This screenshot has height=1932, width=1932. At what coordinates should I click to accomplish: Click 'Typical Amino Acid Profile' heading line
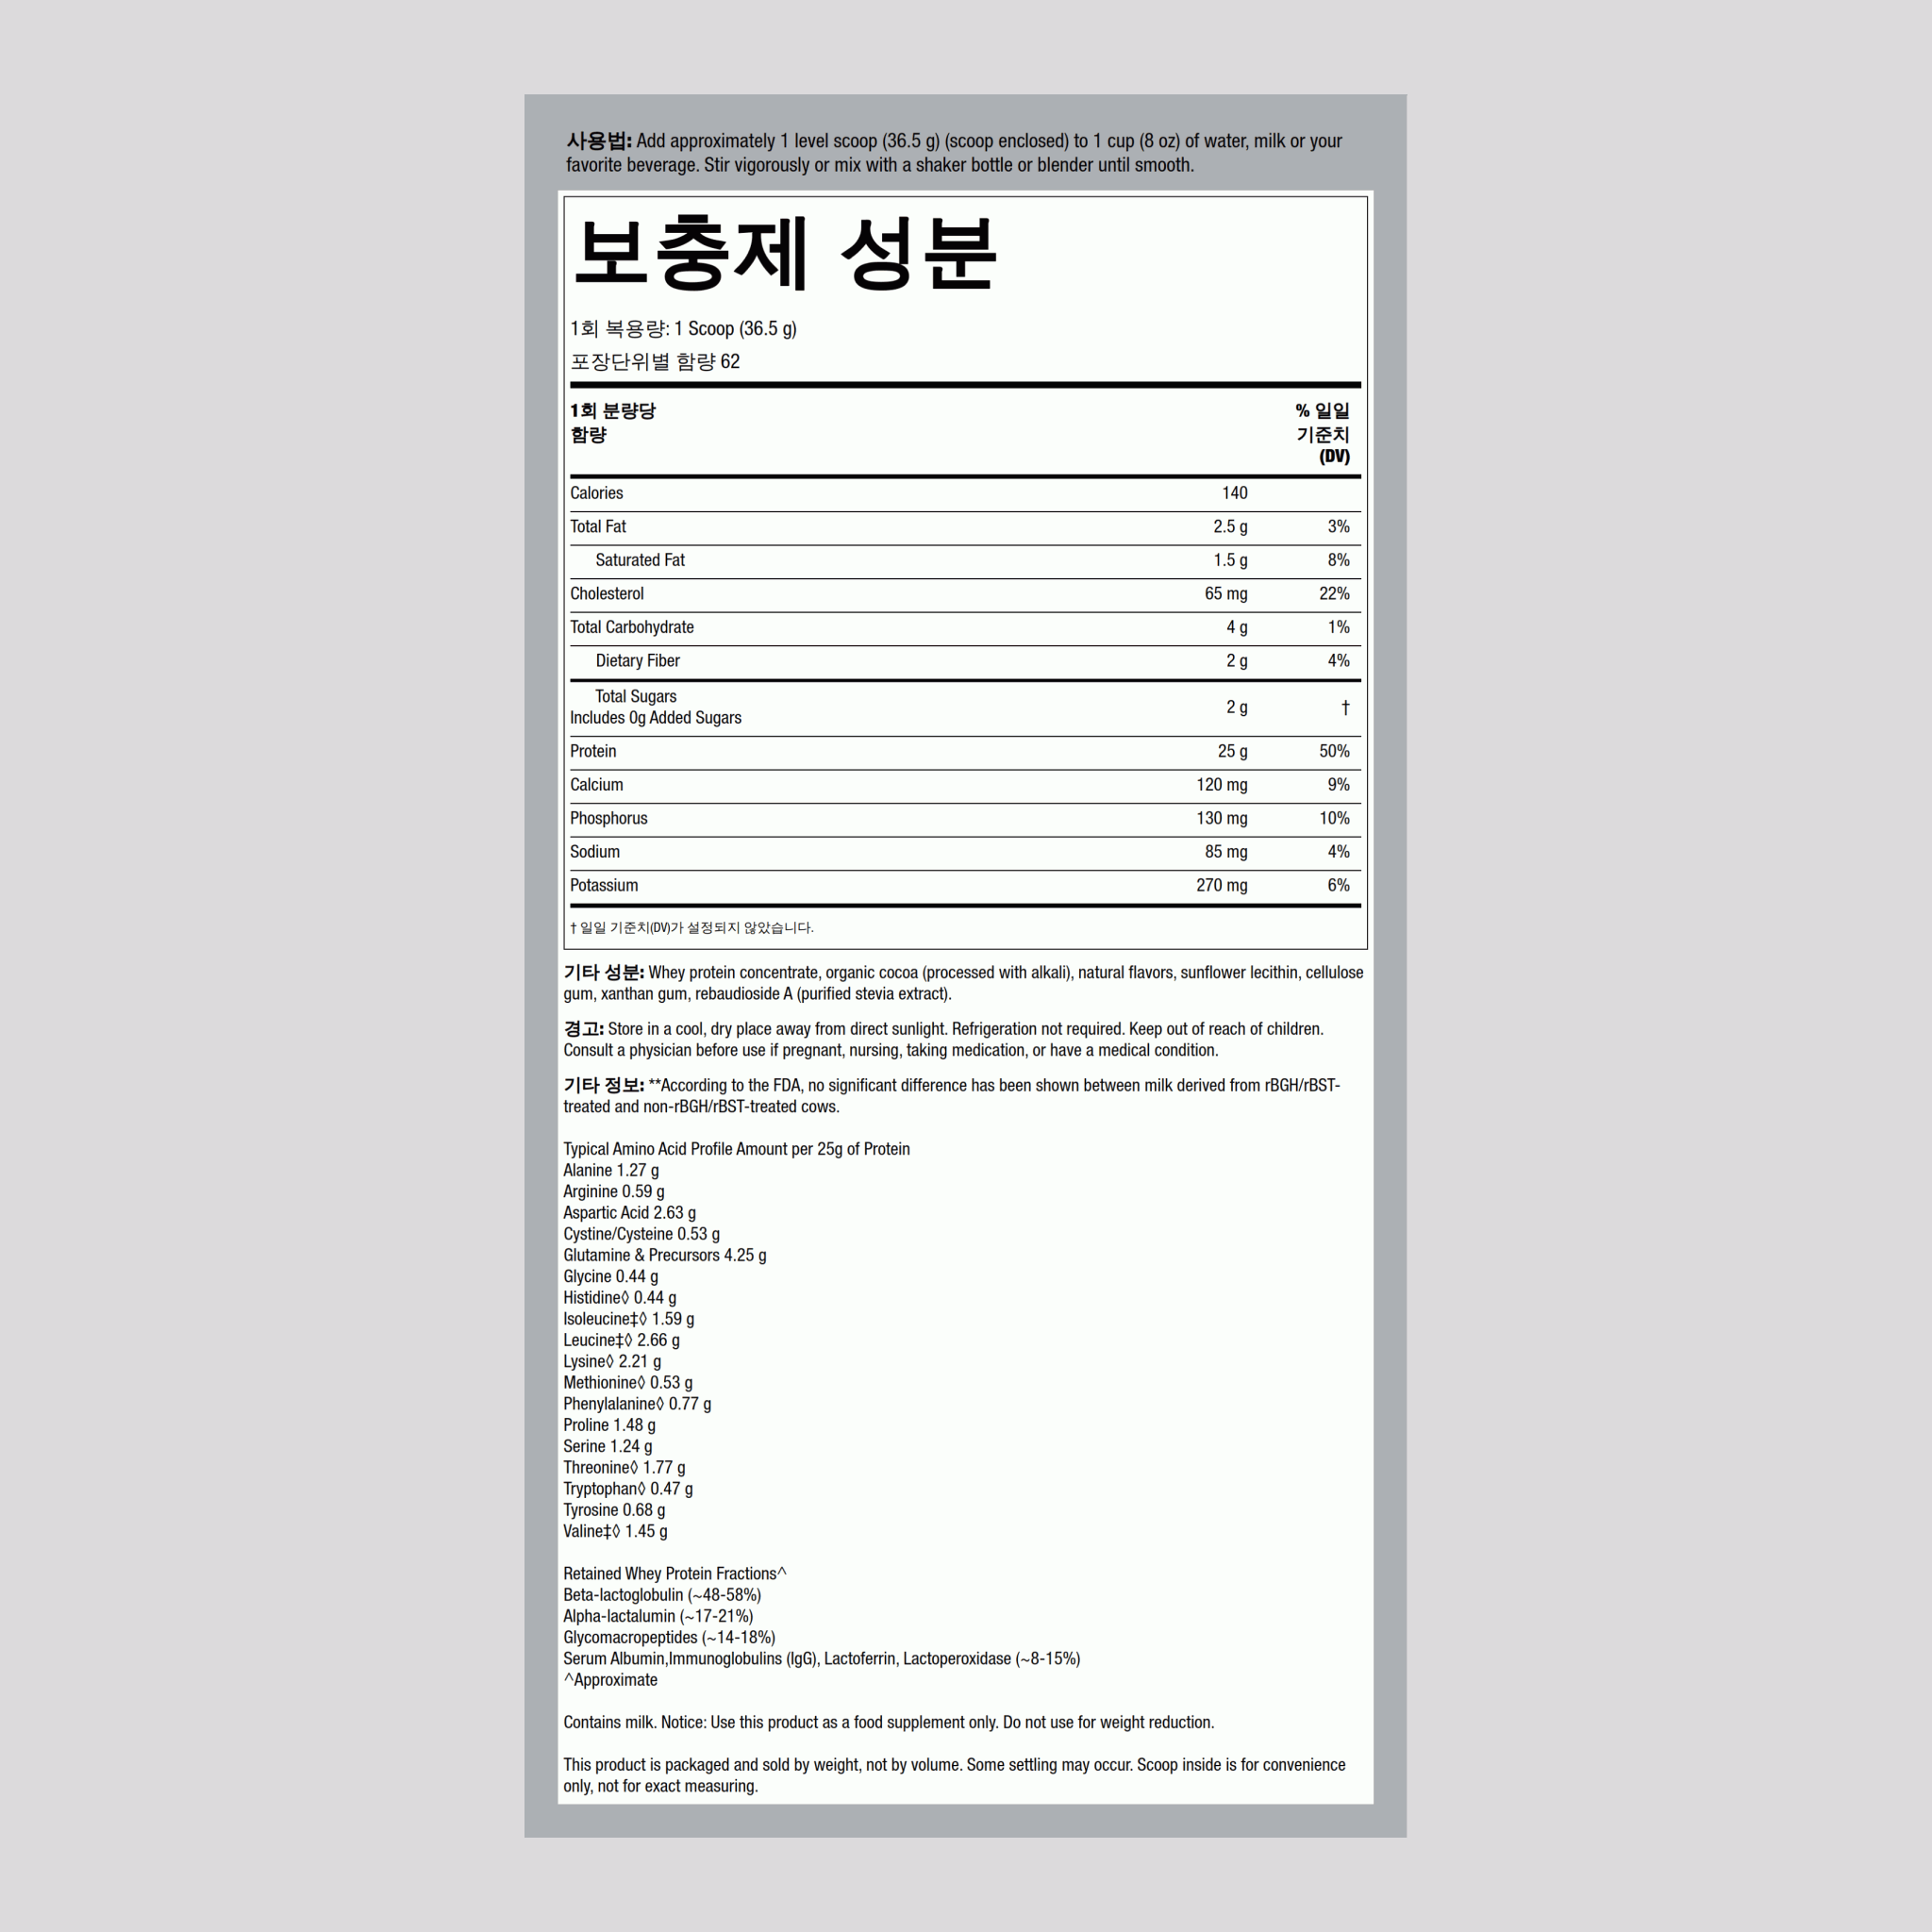[x=737, y=1150]
